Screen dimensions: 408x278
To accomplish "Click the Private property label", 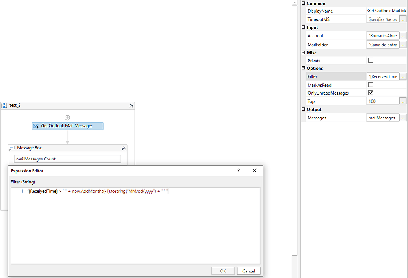I will tap(314, 61).
